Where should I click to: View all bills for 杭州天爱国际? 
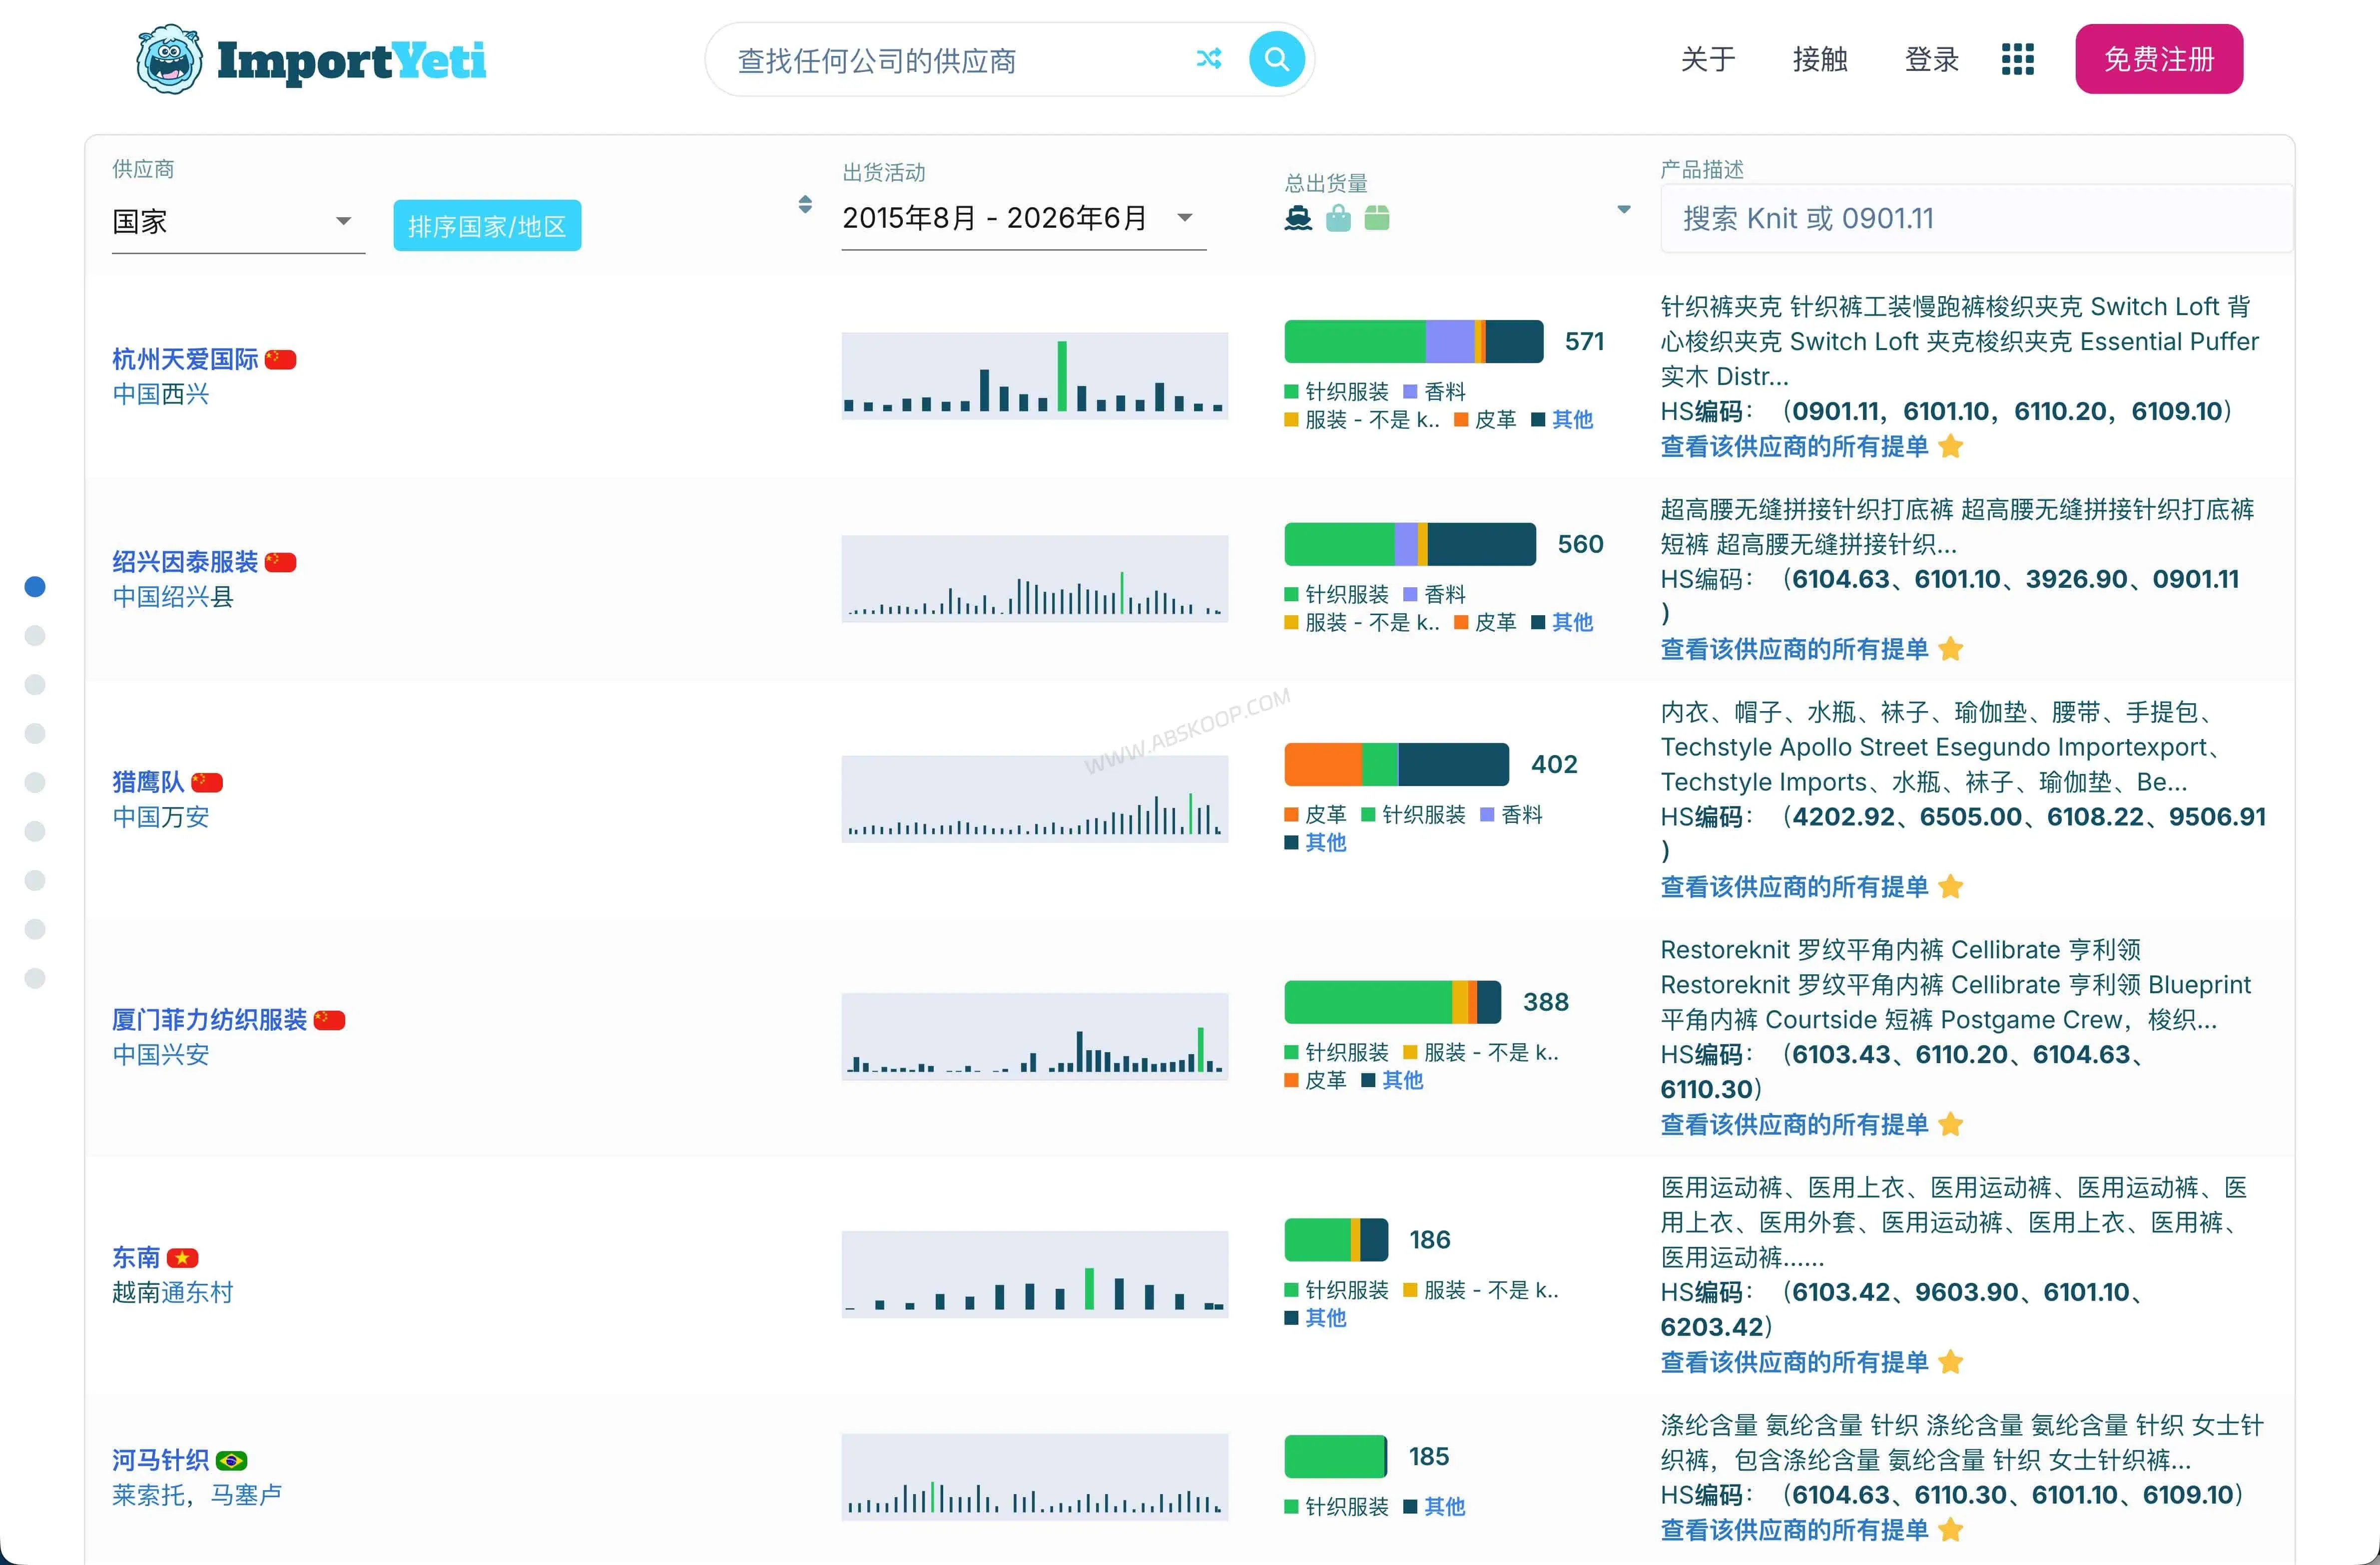pos(1794,447)
